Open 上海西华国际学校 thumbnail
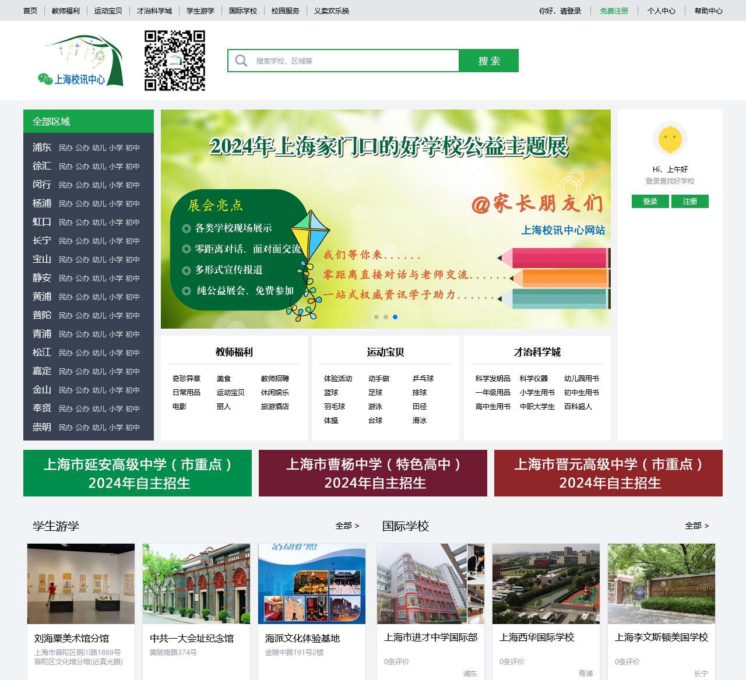Image resolution: width=746 pixels, height=680 pixels. point(546,584)
